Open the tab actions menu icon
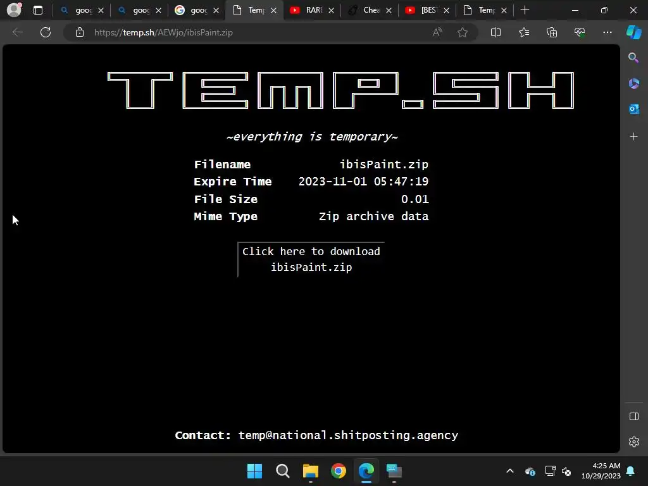This screenshot has height=486, width=648. (x=37, y=10)
